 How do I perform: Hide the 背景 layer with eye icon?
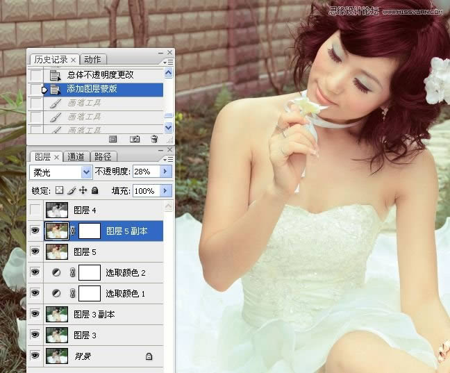click(36, 356)
